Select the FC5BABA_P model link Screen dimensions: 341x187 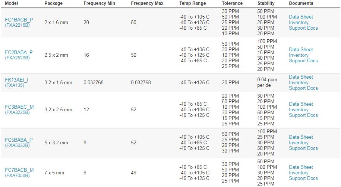19,140
